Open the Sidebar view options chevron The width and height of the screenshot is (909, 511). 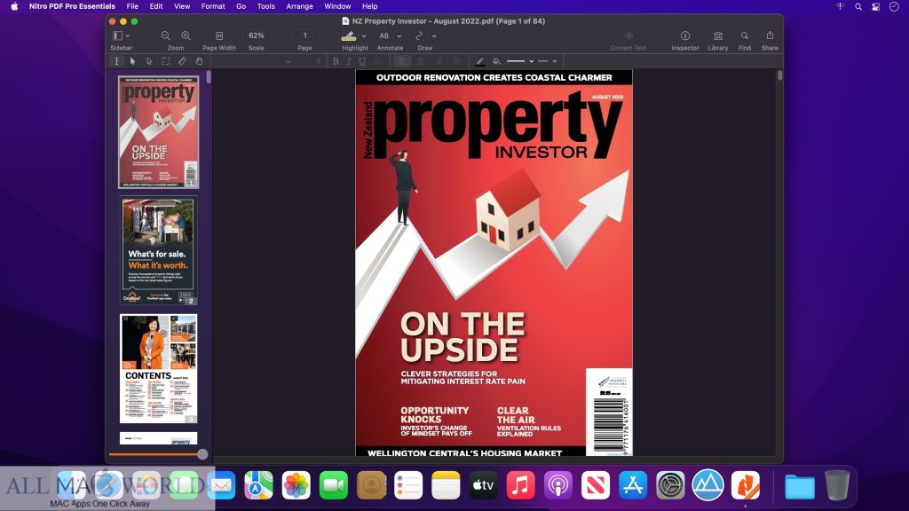(128, 35)
